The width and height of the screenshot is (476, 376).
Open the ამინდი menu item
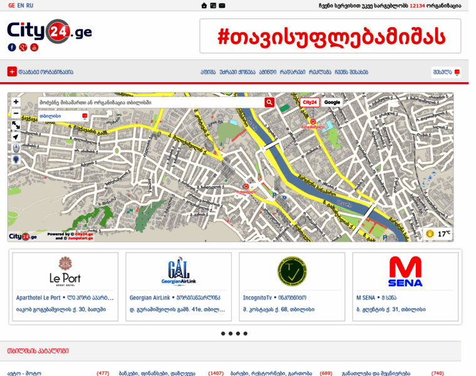pos(268,72)
